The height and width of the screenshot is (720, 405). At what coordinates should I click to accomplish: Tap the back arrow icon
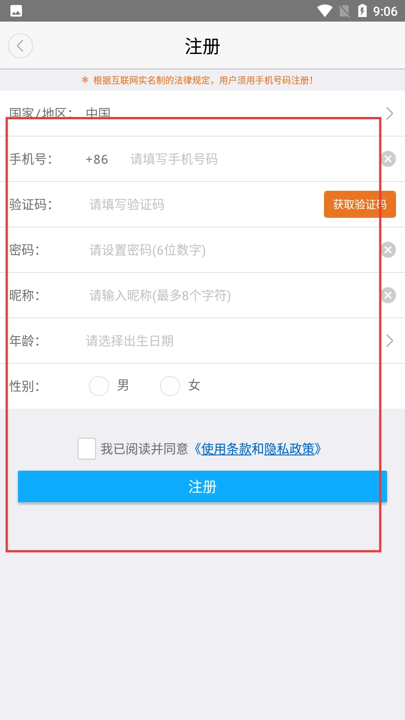pos(20,45)
